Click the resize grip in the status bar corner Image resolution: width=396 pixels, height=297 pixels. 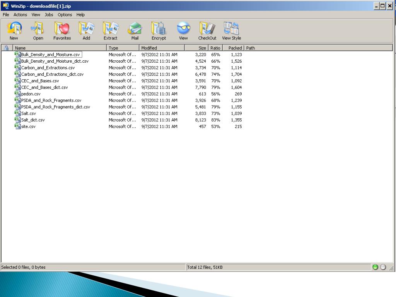[x=391, y=268]
